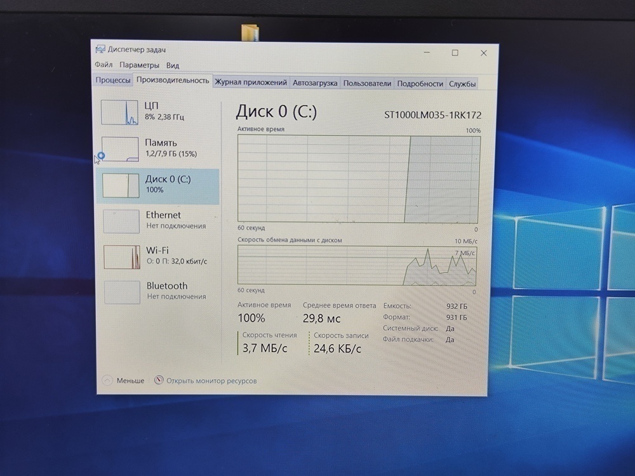
Task: Click the Меньше button label
Action: coord(130,380)
